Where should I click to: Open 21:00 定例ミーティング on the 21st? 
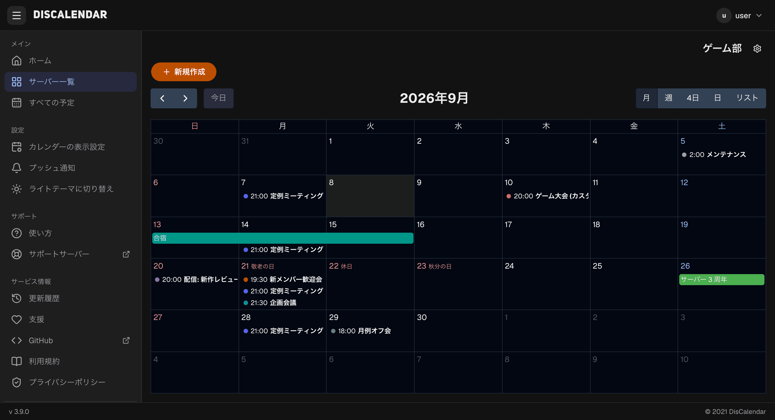point(283,291)
